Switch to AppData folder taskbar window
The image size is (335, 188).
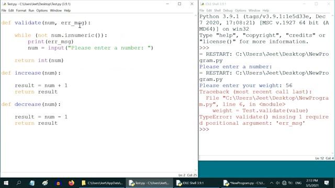pos(102,183)
